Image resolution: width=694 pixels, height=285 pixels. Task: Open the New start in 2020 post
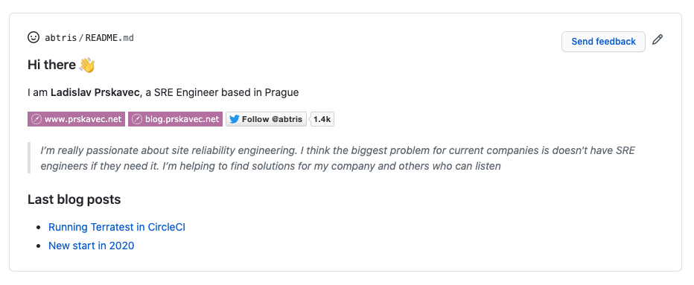point(91,246)
